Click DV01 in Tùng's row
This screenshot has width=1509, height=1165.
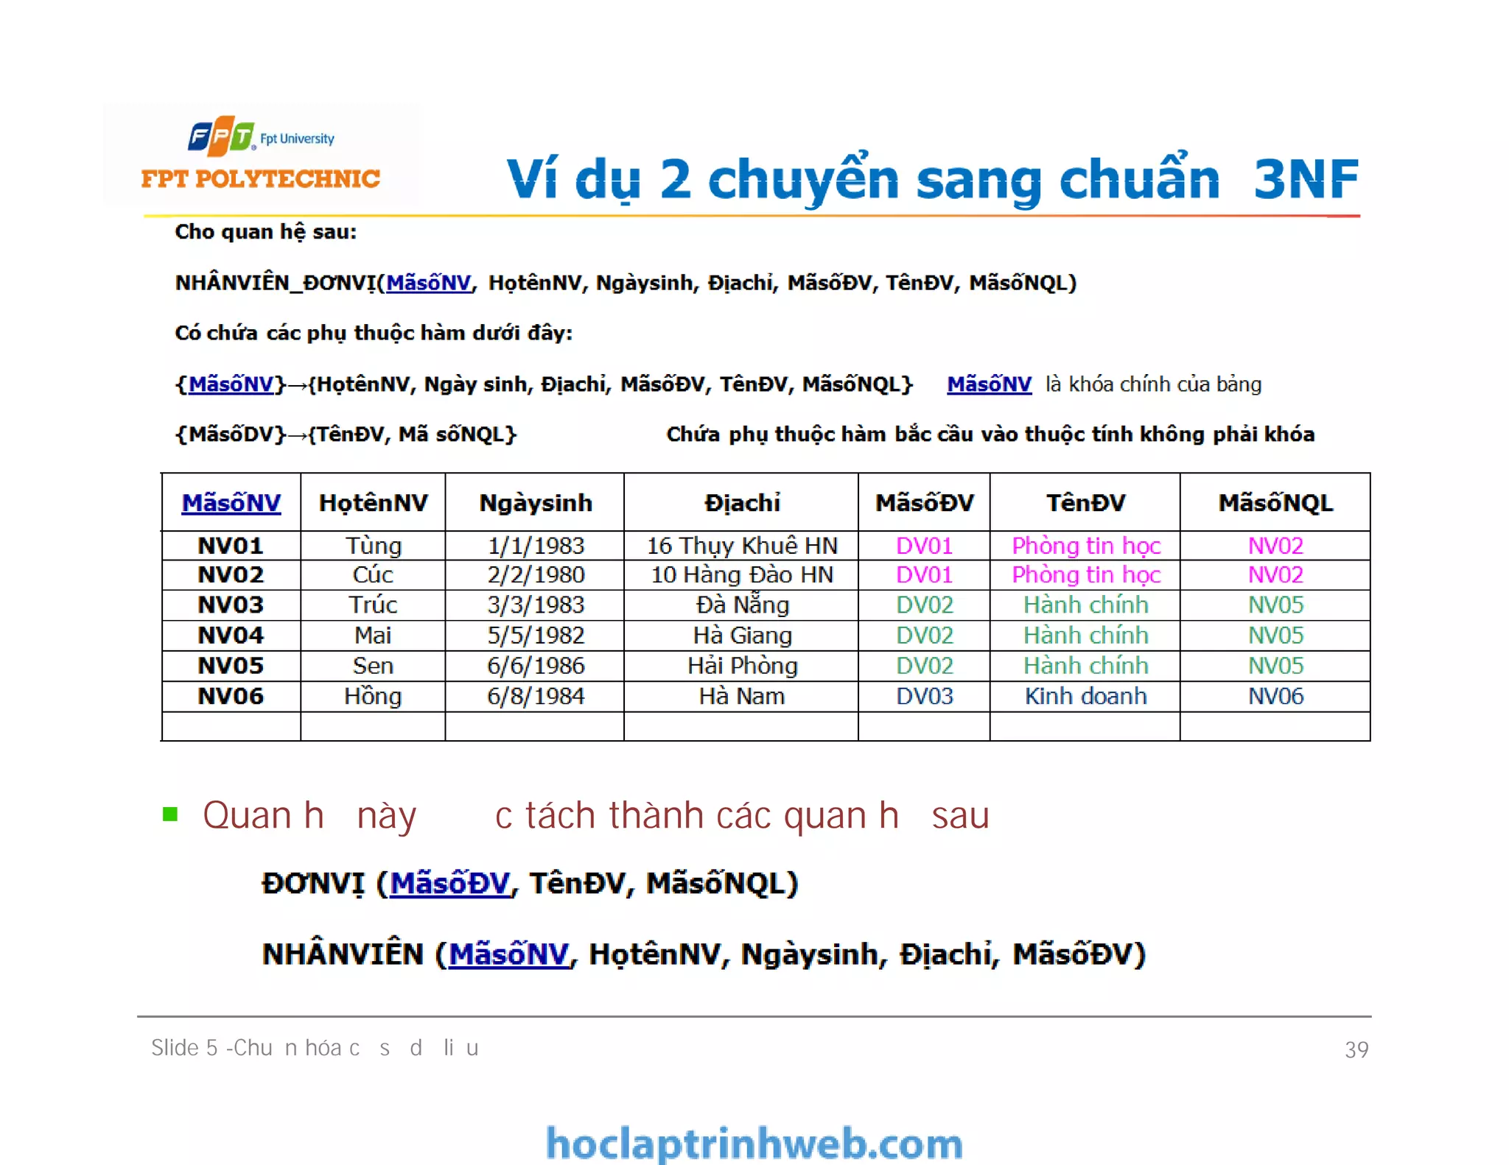924,546
